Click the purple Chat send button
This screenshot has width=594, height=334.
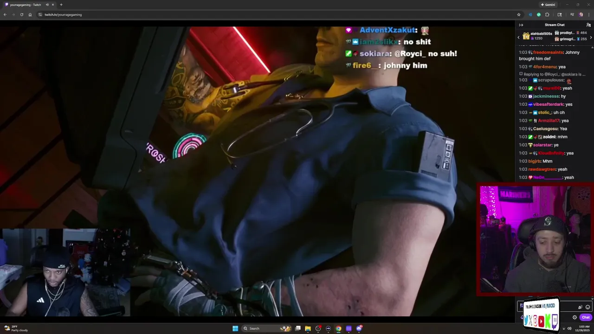click(586, 317)
